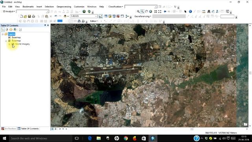
Task: Switch TOC to List By Source
Action: tap(7, 30)
